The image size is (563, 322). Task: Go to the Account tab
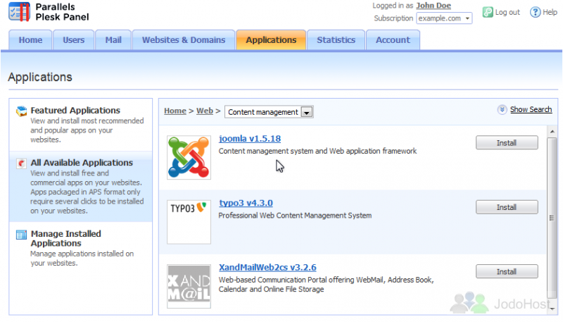point(393,40)
